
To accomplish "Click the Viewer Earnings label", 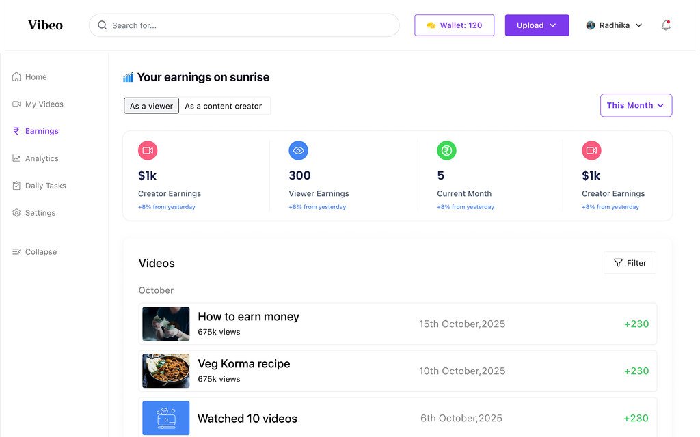I will tap(319, 193).
